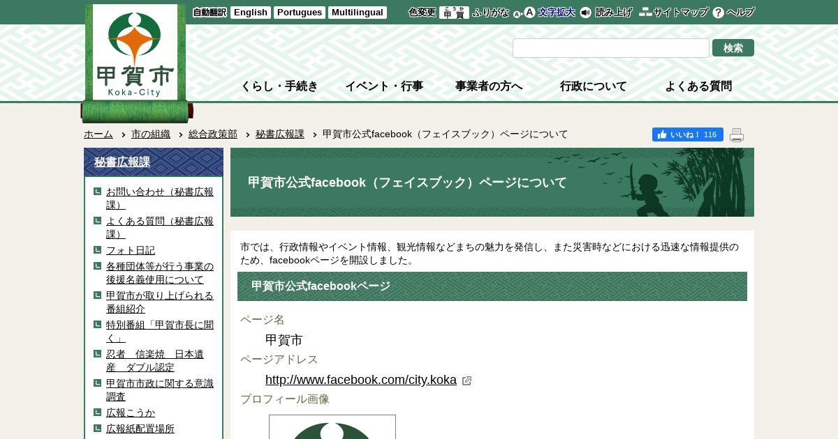Click external link icon beside facebook URL
Screen dimensions: 838x439
[x=467, y=380]
